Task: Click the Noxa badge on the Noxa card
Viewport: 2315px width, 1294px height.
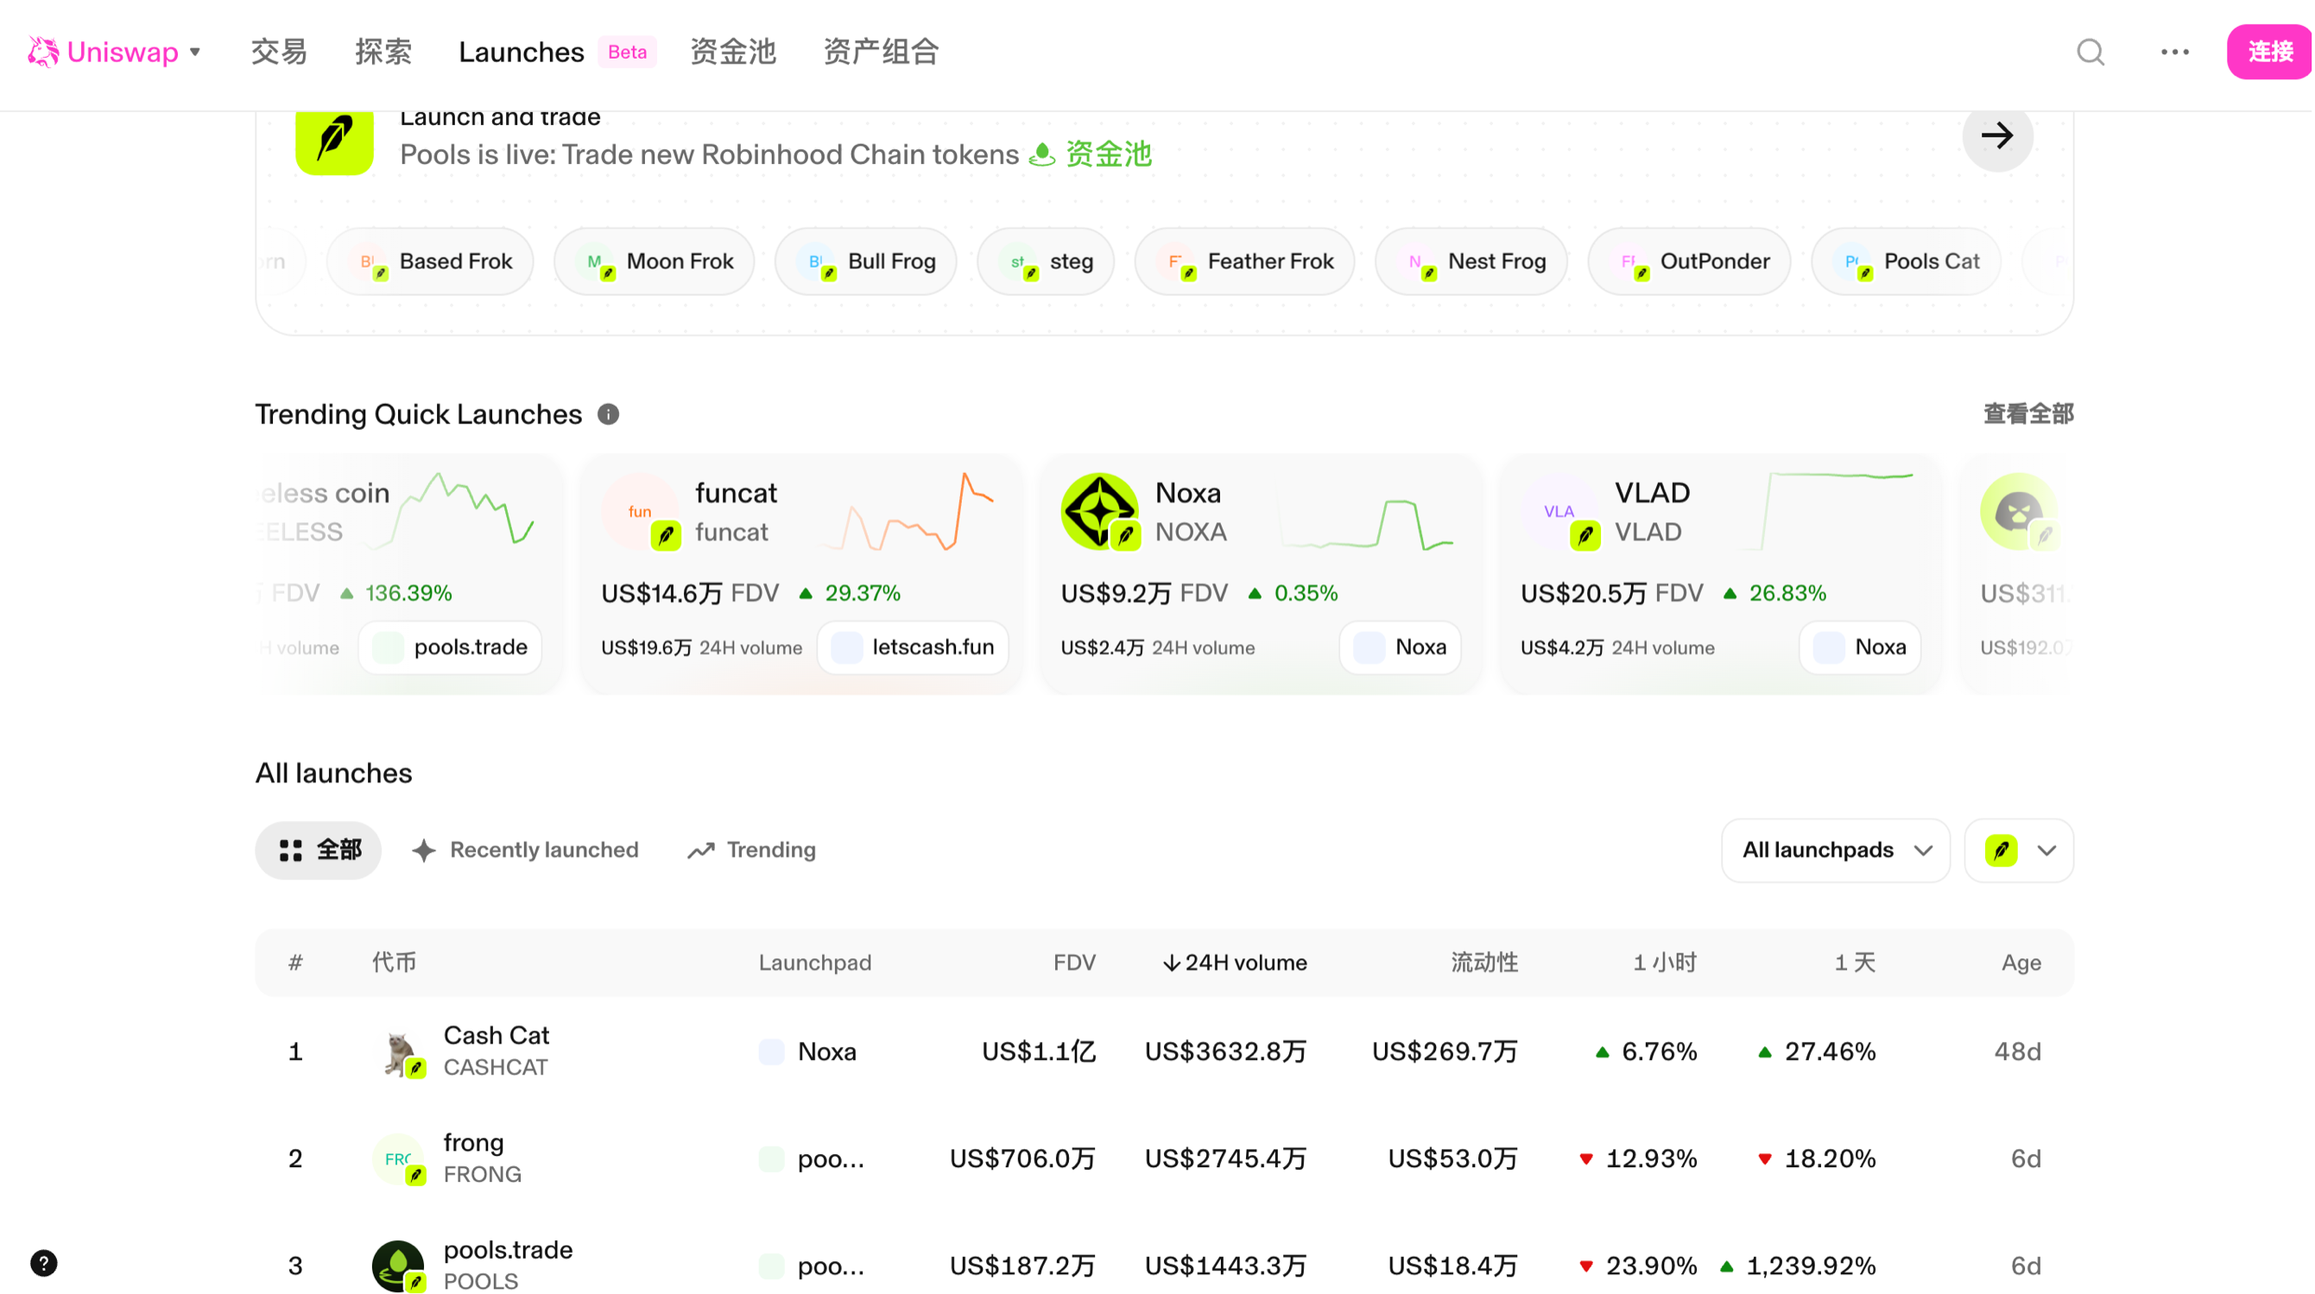Action: pos(1401,648)
